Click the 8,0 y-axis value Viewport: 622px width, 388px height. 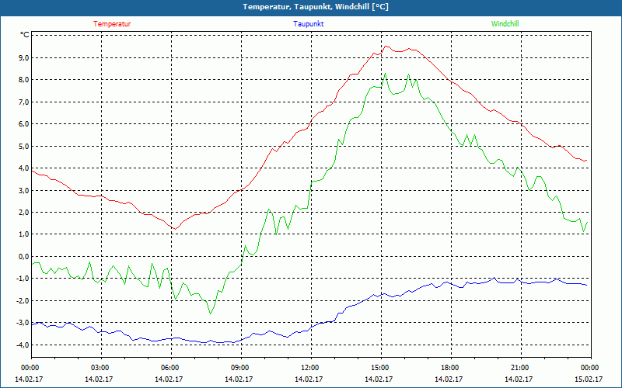point(24,80)
